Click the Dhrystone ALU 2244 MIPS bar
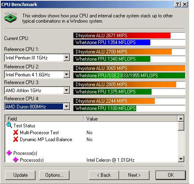194x184 pixels. click(114, 101)
